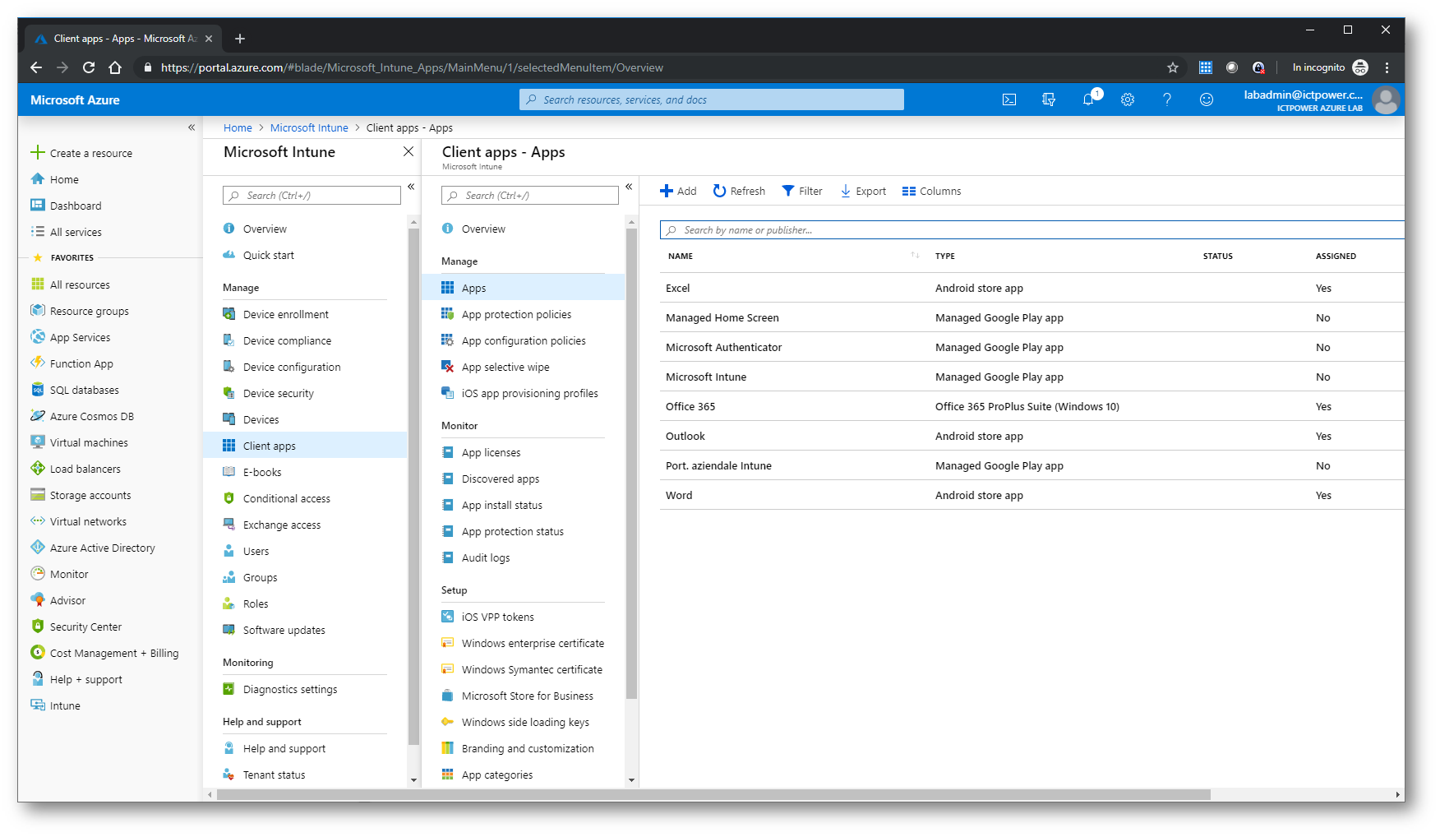
Task: Go to Home breadcrumb link
Action: click(x=238, y=127)
